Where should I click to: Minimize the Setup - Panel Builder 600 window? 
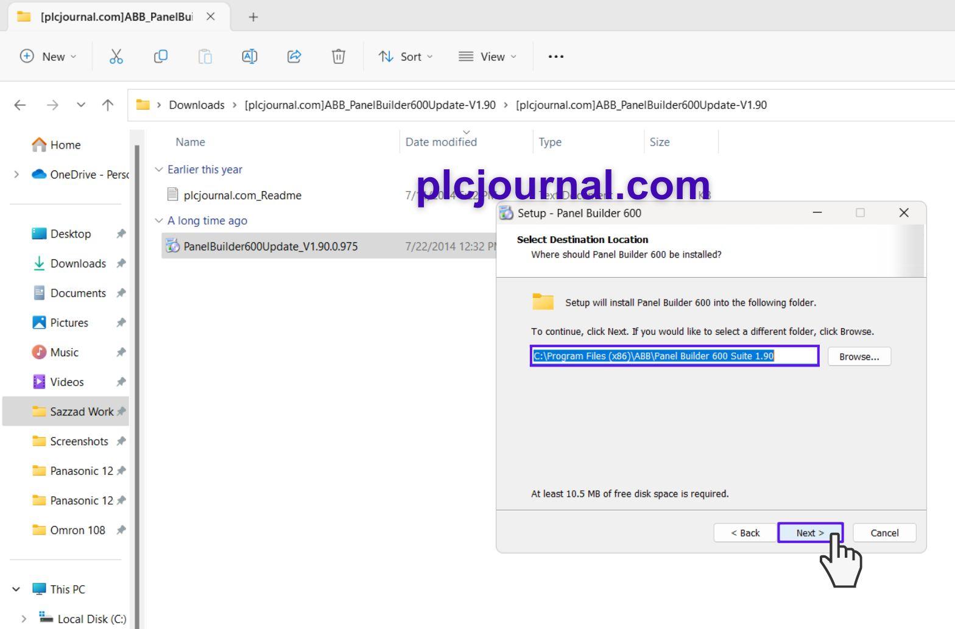[x=817, y=213]
